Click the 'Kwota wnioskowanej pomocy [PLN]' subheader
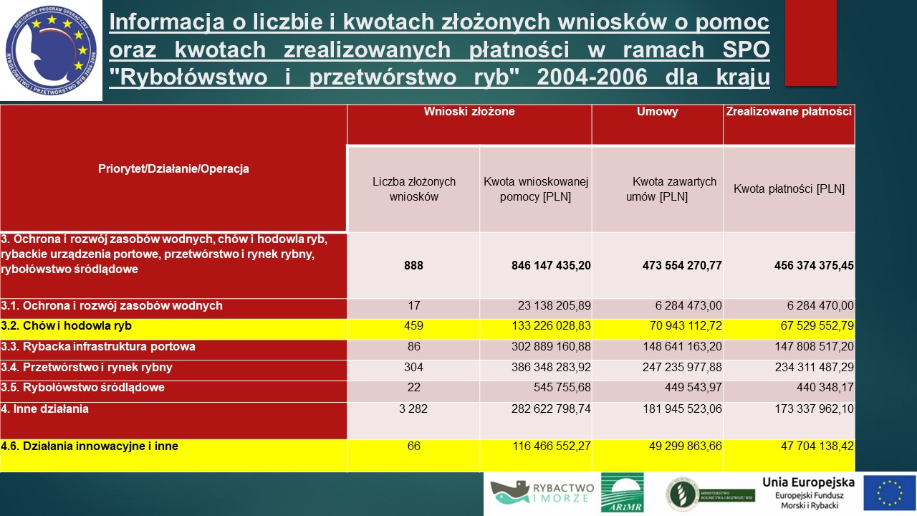Image resolution: width=917 pixels, height=516 pixels. coord(536,189)
